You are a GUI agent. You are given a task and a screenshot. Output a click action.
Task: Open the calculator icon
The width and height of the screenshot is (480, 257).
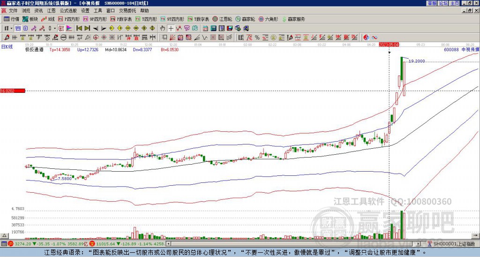pos(213,28)
